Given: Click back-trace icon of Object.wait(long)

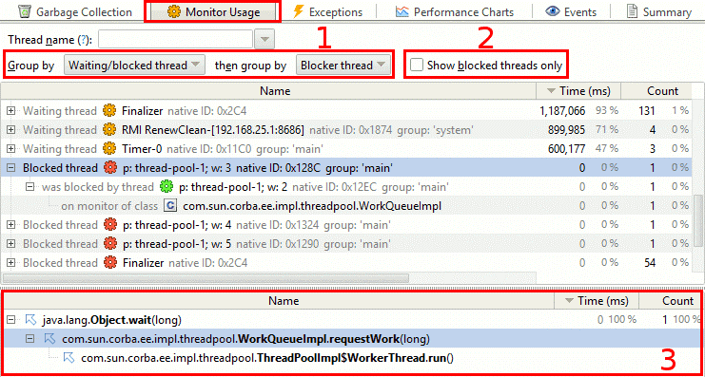Looking at the screenshot, I should click(x=30, y=320).
